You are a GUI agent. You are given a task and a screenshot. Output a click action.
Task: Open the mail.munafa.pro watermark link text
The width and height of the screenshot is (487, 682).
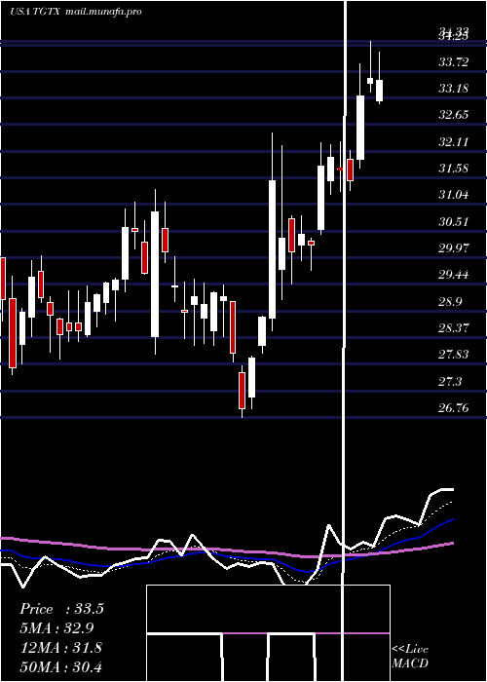[x=104, y=12]
